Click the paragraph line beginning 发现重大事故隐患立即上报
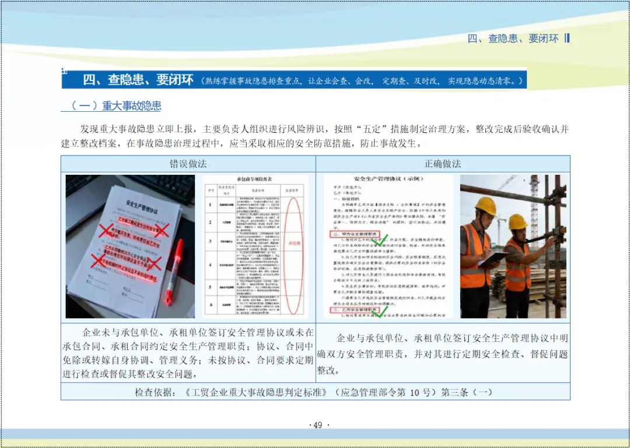630x448 pixels. (x=324, y=129)
